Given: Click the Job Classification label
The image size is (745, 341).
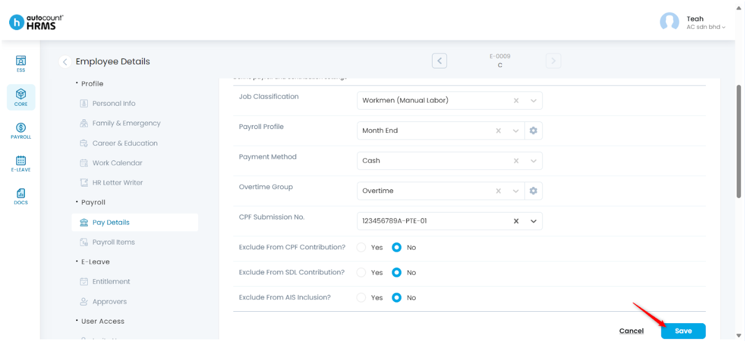Looking at the screenshot, I should [269, 96].
